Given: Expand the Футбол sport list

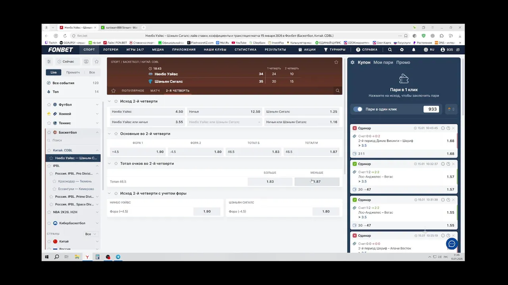Looking at the screenshot, I should (x=97, y=104).
